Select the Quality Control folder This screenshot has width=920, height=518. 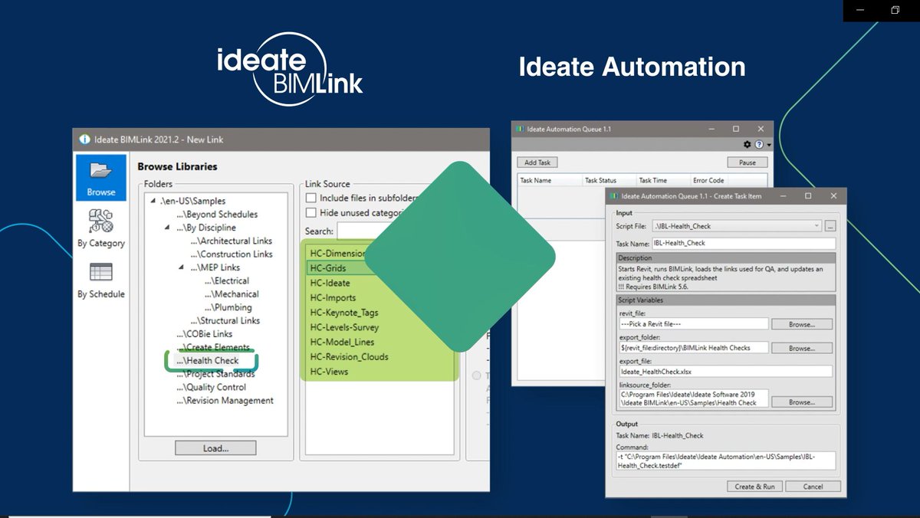211,387
